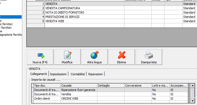Click the Lotti e ma... column header

point(161,86)
